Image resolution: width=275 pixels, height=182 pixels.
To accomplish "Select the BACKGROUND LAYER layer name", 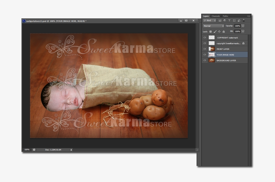I will (226, 61).
